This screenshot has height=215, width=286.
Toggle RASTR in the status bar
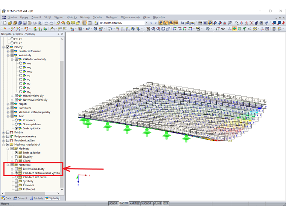tap(124, 203)
